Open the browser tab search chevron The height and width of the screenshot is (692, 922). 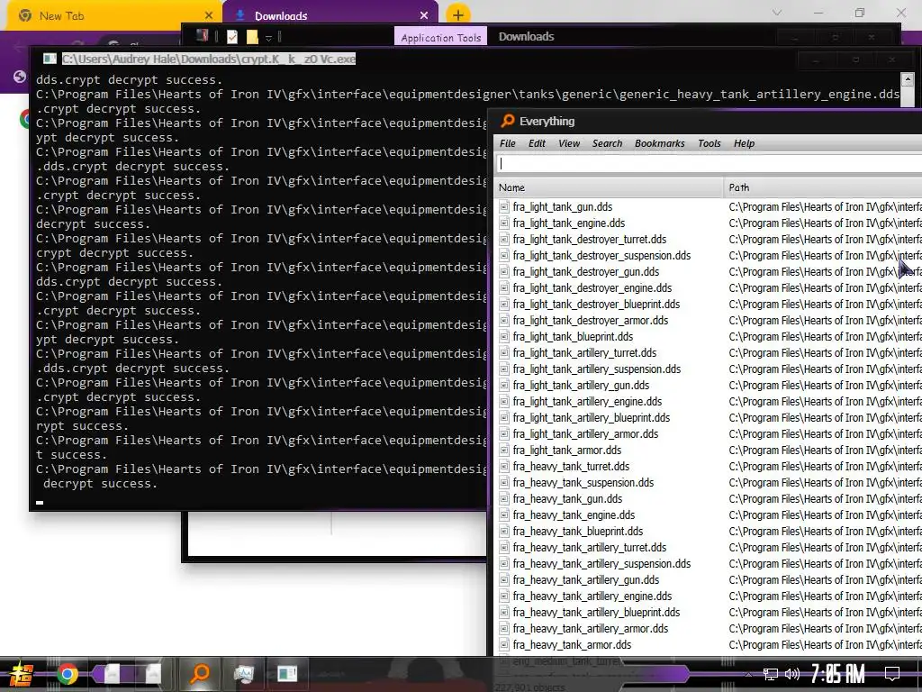(777, 13)
